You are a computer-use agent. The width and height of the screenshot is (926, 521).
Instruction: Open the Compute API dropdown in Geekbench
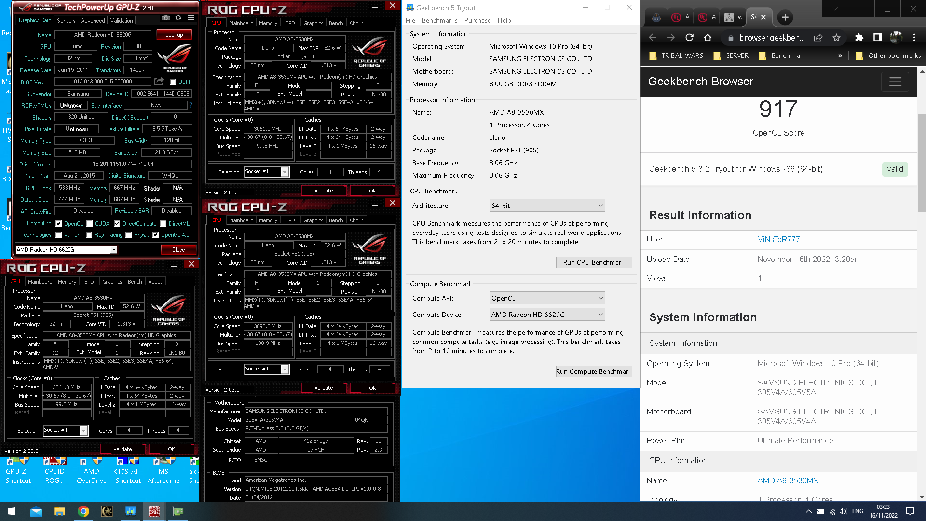coord(547,298)
